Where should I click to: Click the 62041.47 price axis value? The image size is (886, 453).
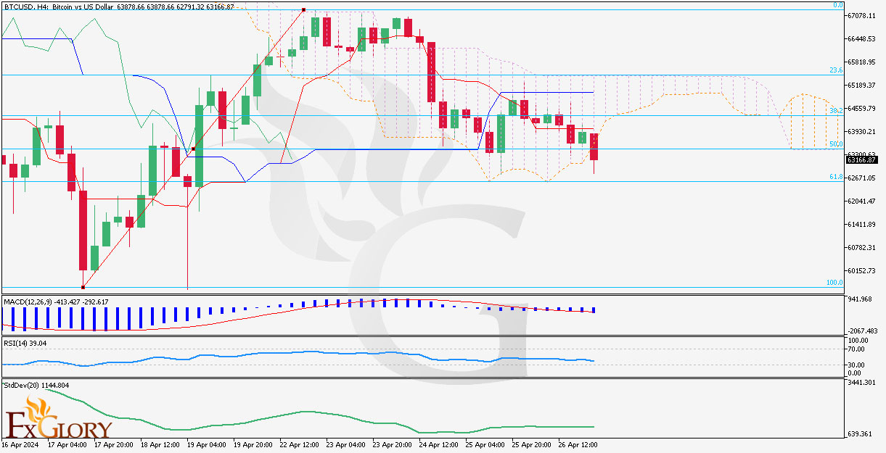[861, 201]
